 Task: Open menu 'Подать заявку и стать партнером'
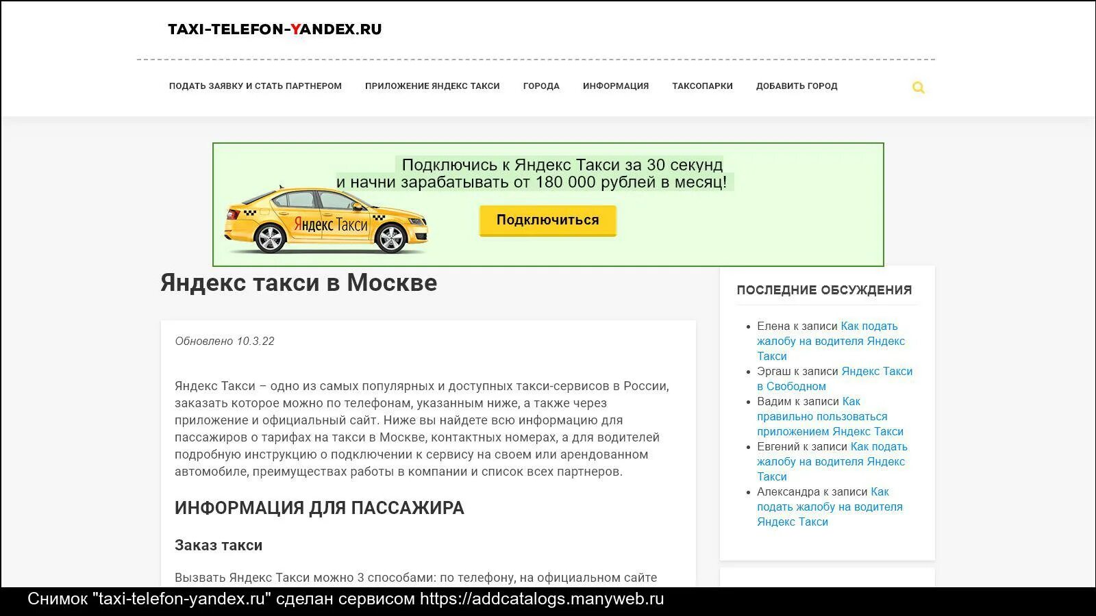click(256, 86)
